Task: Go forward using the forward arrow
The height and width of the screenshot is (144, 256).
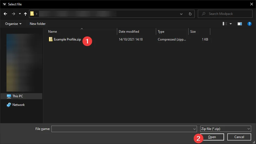Action: (13, 14)
